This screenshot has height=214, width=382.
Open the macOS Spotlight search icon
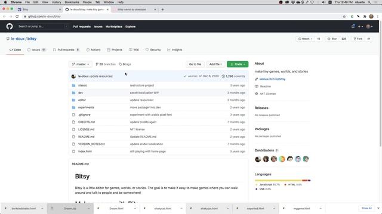point(369,2)
